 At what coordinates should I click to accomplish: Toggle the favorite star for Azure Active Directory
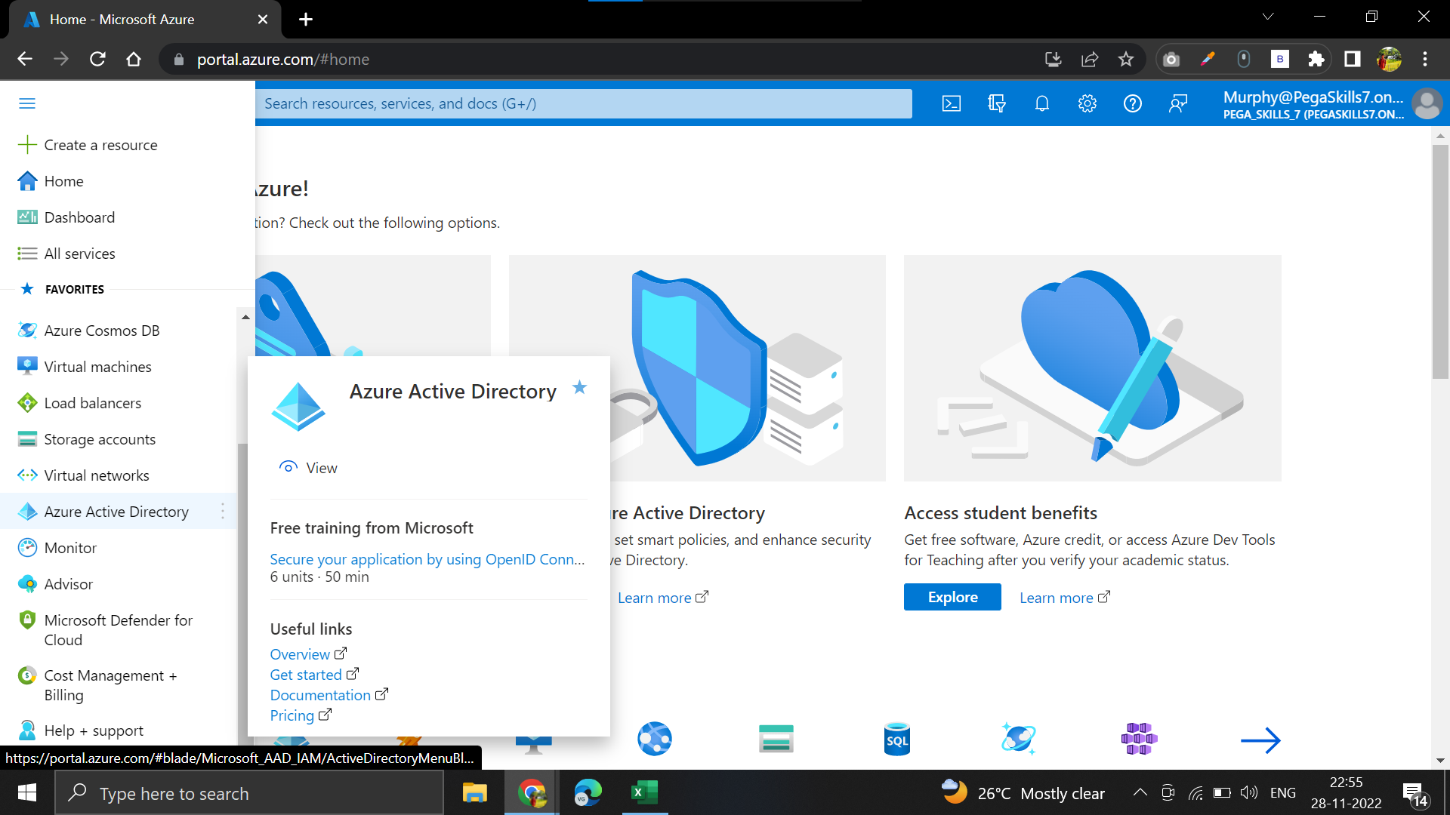pos(579,388)
